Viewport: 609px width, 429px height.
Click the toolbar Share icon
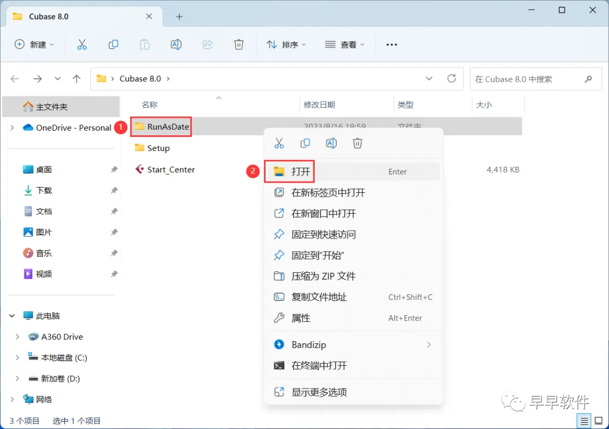(208, 45)
